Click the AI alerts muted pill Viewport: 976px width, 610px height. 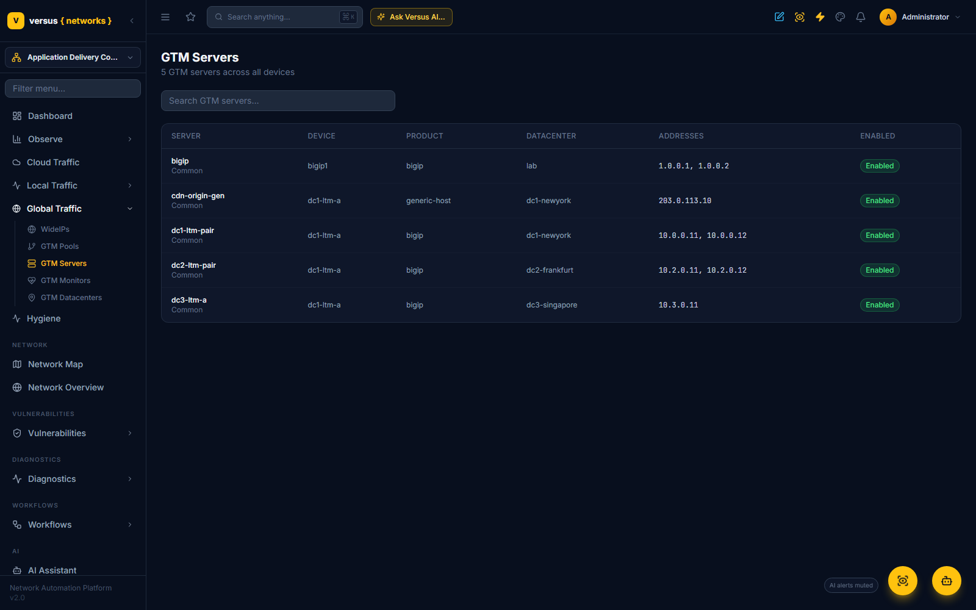click(851, 586)
